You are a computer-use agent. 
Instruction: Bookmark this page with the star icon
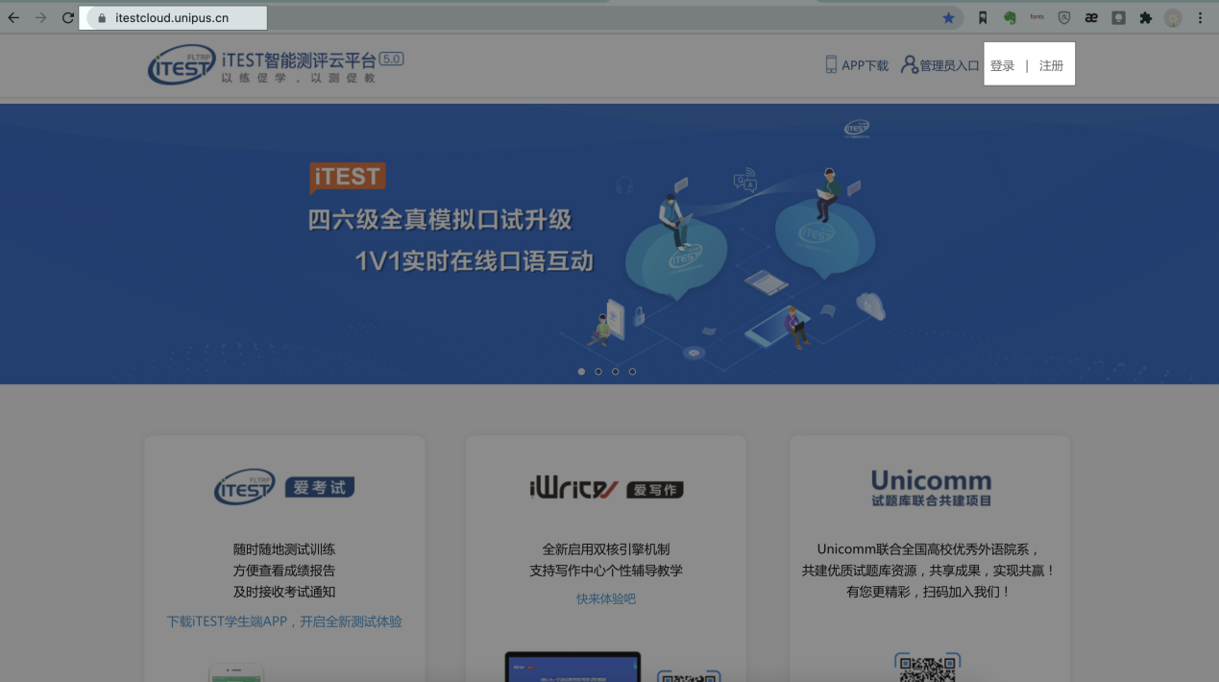pyautogui.click(x=948, y=18)
